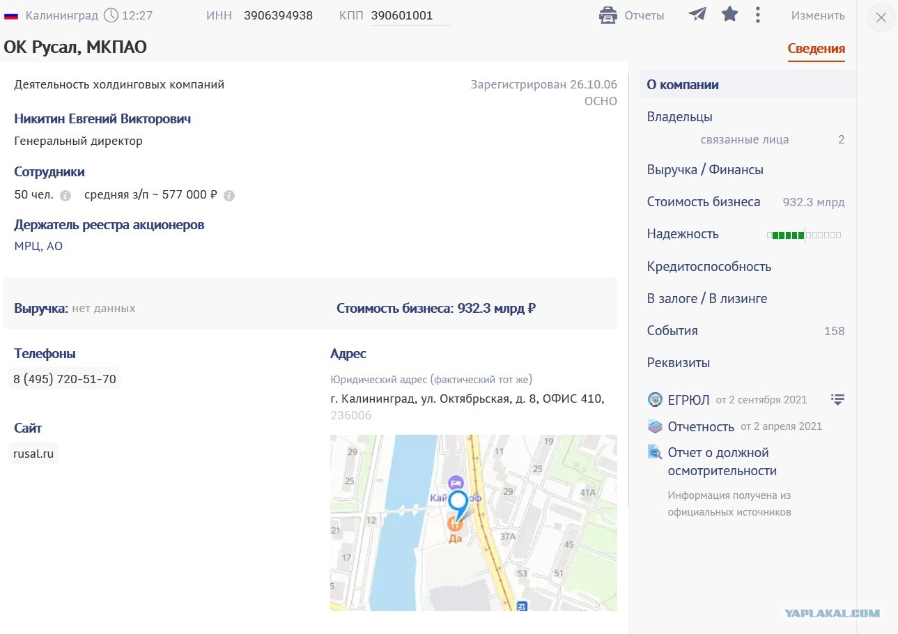Click the Адрес heading

[348, 354]
